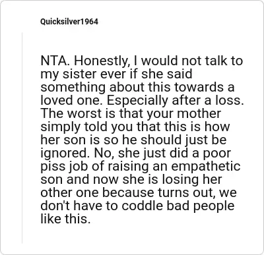Click the line "her son is so he should just be"
264x255 pixels.
click(133, 140)
